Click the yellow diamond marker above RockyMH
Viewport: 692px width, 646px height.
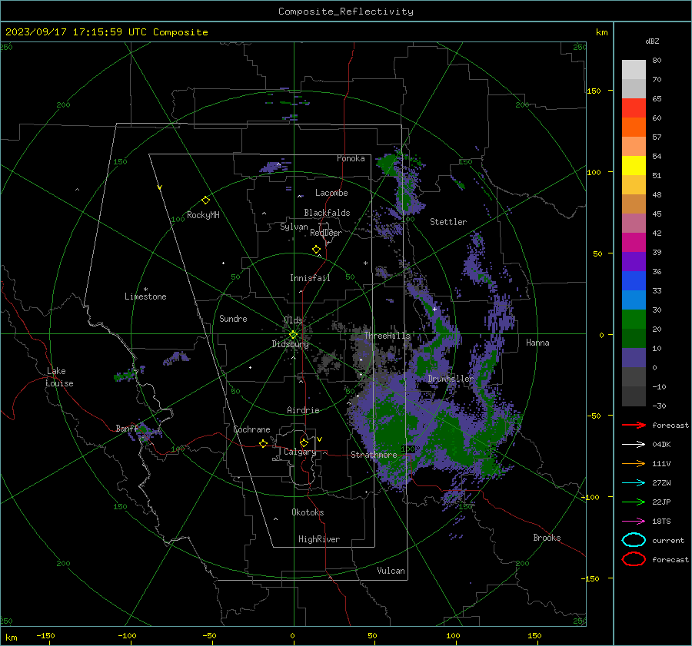[205, 200]
